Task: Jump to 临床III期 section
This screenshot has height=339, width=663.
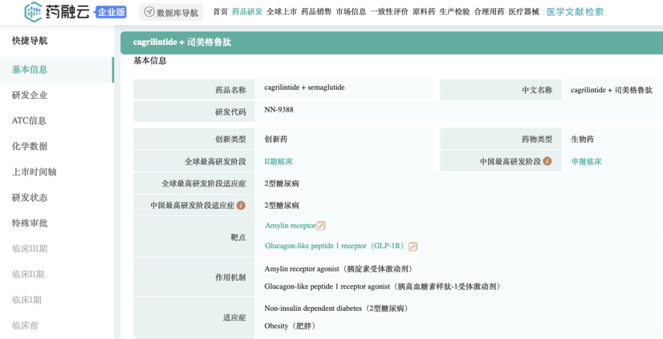Action: [29, 249]
